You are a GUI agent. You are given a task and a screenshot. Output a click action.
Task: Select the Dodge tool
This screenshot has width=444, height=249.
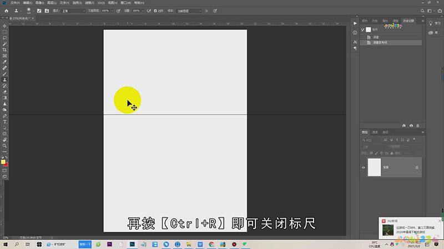tap(4, 110)
